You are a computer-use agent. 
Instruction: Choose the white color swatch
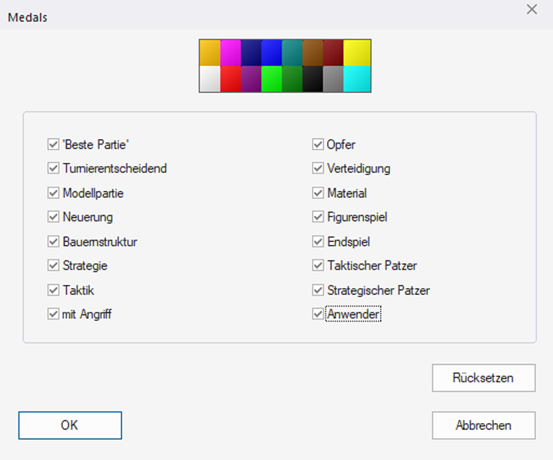209,79
